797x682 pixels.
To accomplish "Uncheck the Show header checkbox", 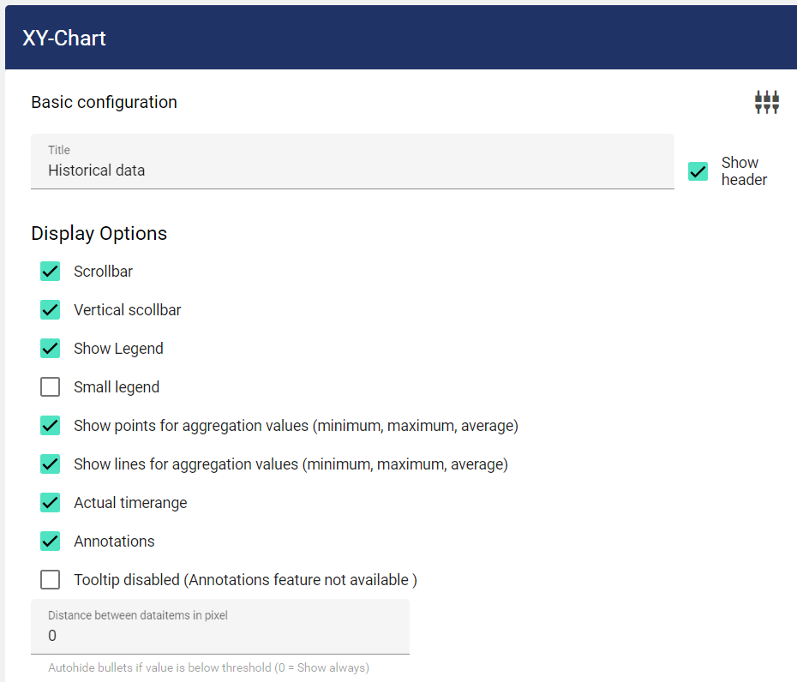I will point(698,171).
